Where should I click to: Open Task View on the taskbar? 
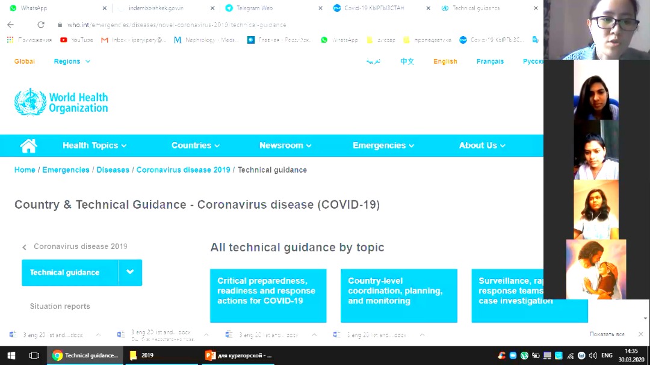point(34,355)
